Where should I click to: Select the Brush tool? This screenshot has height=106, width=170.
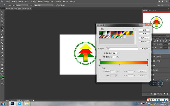2,34
